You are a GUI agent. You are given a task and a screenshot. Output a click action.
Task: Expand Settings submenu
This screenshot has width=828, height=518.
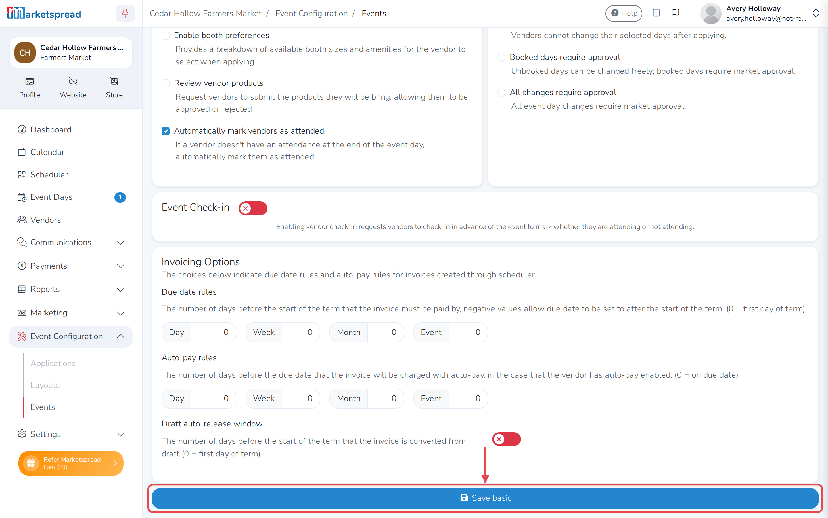71,434
